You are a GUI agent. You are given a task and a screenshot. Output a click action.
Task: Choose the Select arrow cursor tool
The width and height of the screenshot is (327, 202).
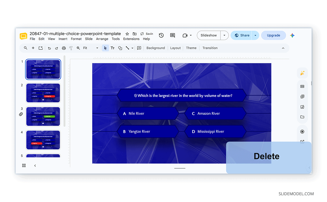point(105,48)
